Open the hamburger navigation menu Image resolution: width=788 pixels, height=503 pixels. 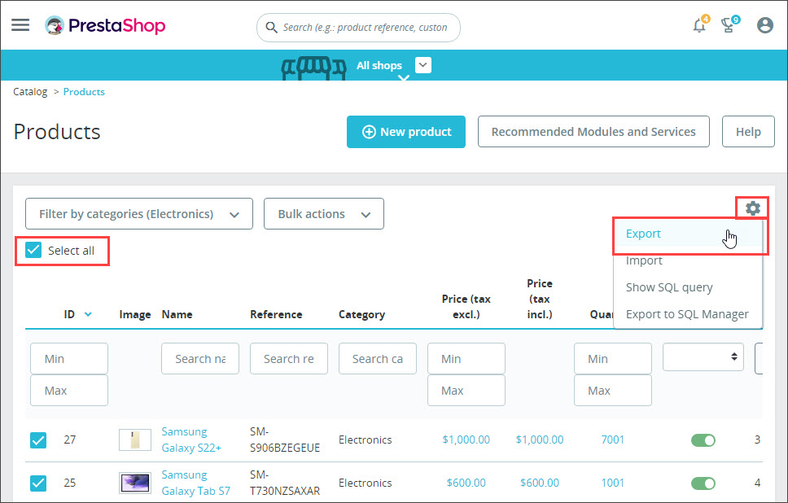pyautogui.click(x=20, y=25)
